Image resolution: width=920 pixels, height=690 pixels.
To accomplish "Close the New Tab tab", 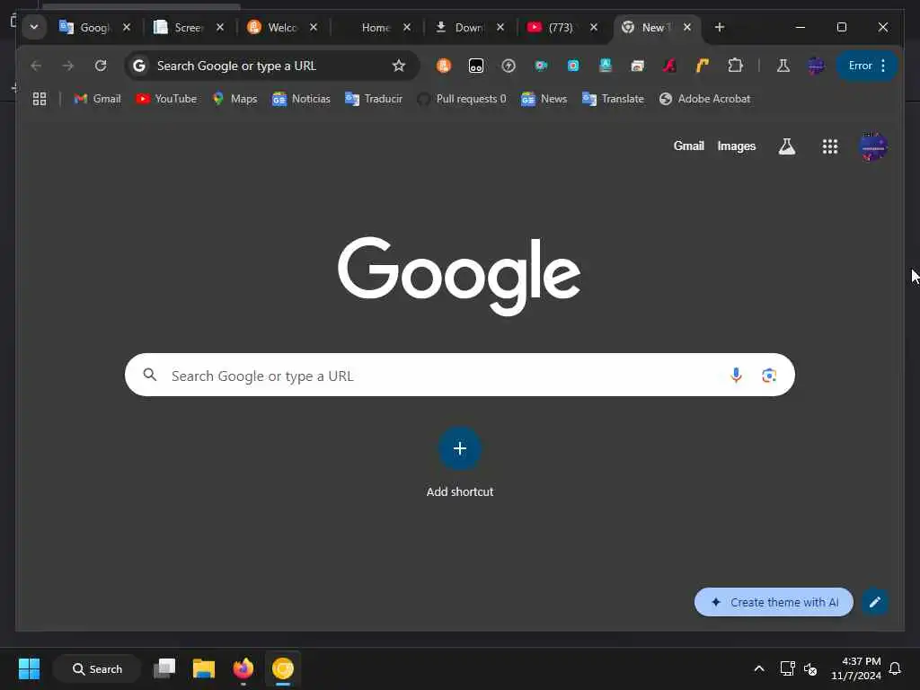I will pos(687,27).
